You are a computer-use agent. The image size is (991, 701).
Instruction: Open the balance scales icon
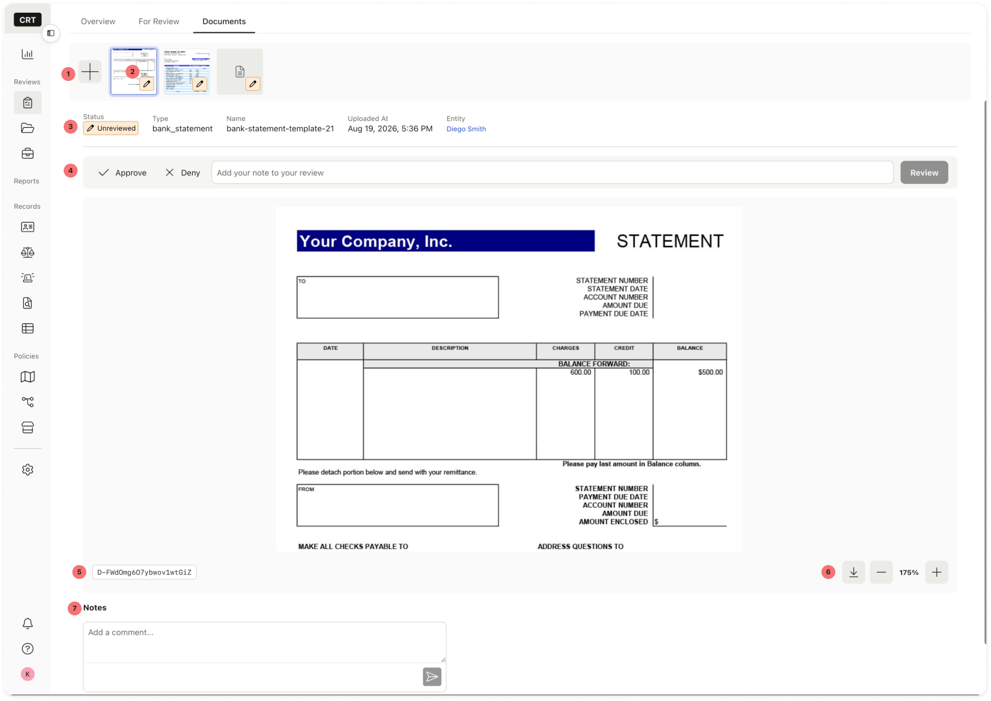[27, 253]
